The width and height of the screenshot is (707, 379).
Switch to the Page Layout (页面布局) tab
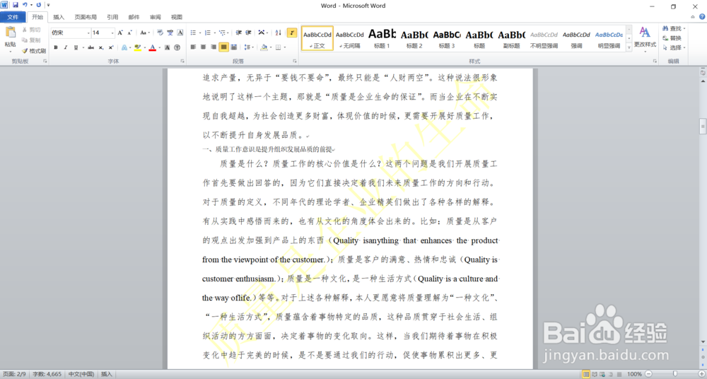click(x=86, y=17)
